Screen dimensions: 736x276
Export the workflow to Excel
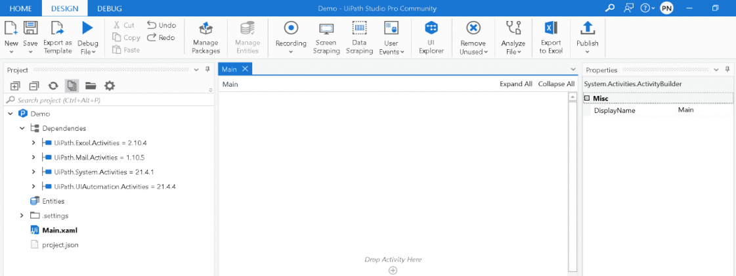coord(551,37)
